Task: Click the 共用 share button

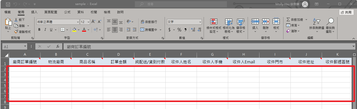Action: tap(346, 12)
